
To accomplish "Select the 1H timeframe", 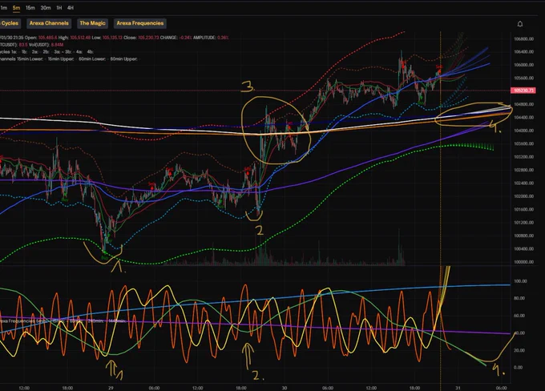I will click(59, 8).
